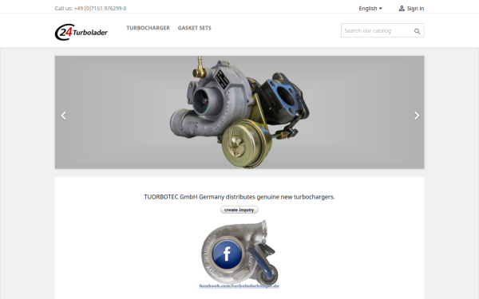Expand the English language dropdown
The height and width of the screenshot is (299, 479).
pos(370,9)
